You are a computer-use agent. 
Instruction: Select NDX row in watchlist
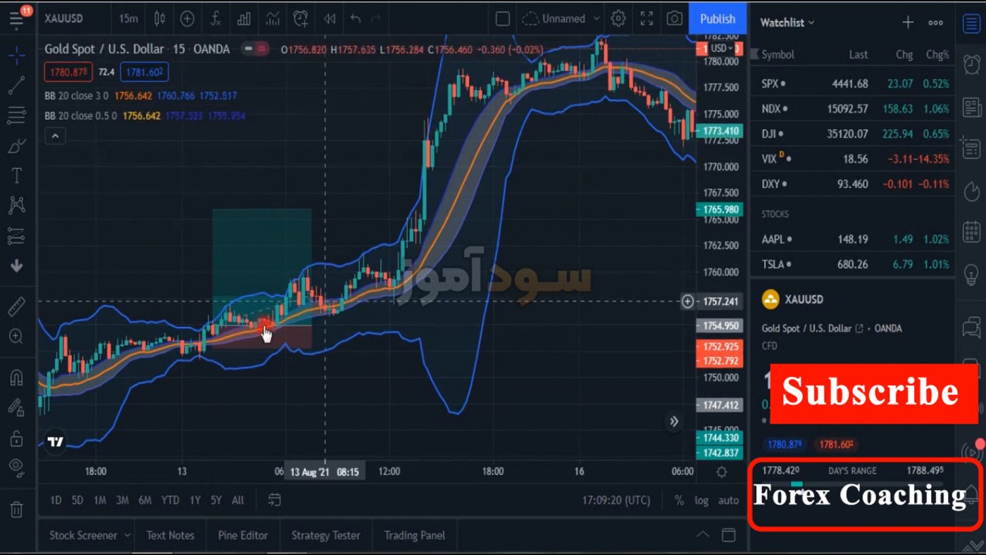854,108
